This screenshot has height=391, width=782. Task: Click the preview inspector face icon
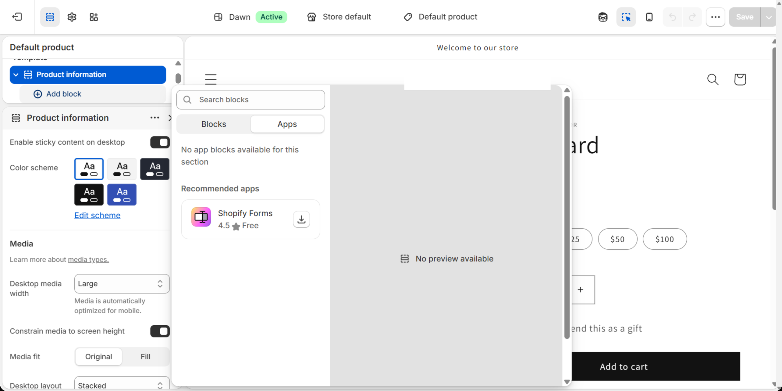pos(603,17)
